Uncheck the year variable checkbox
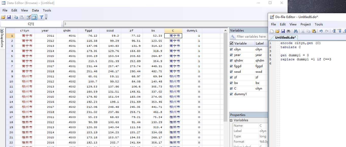Screen dimensions: 346x147 coord(231,55)
